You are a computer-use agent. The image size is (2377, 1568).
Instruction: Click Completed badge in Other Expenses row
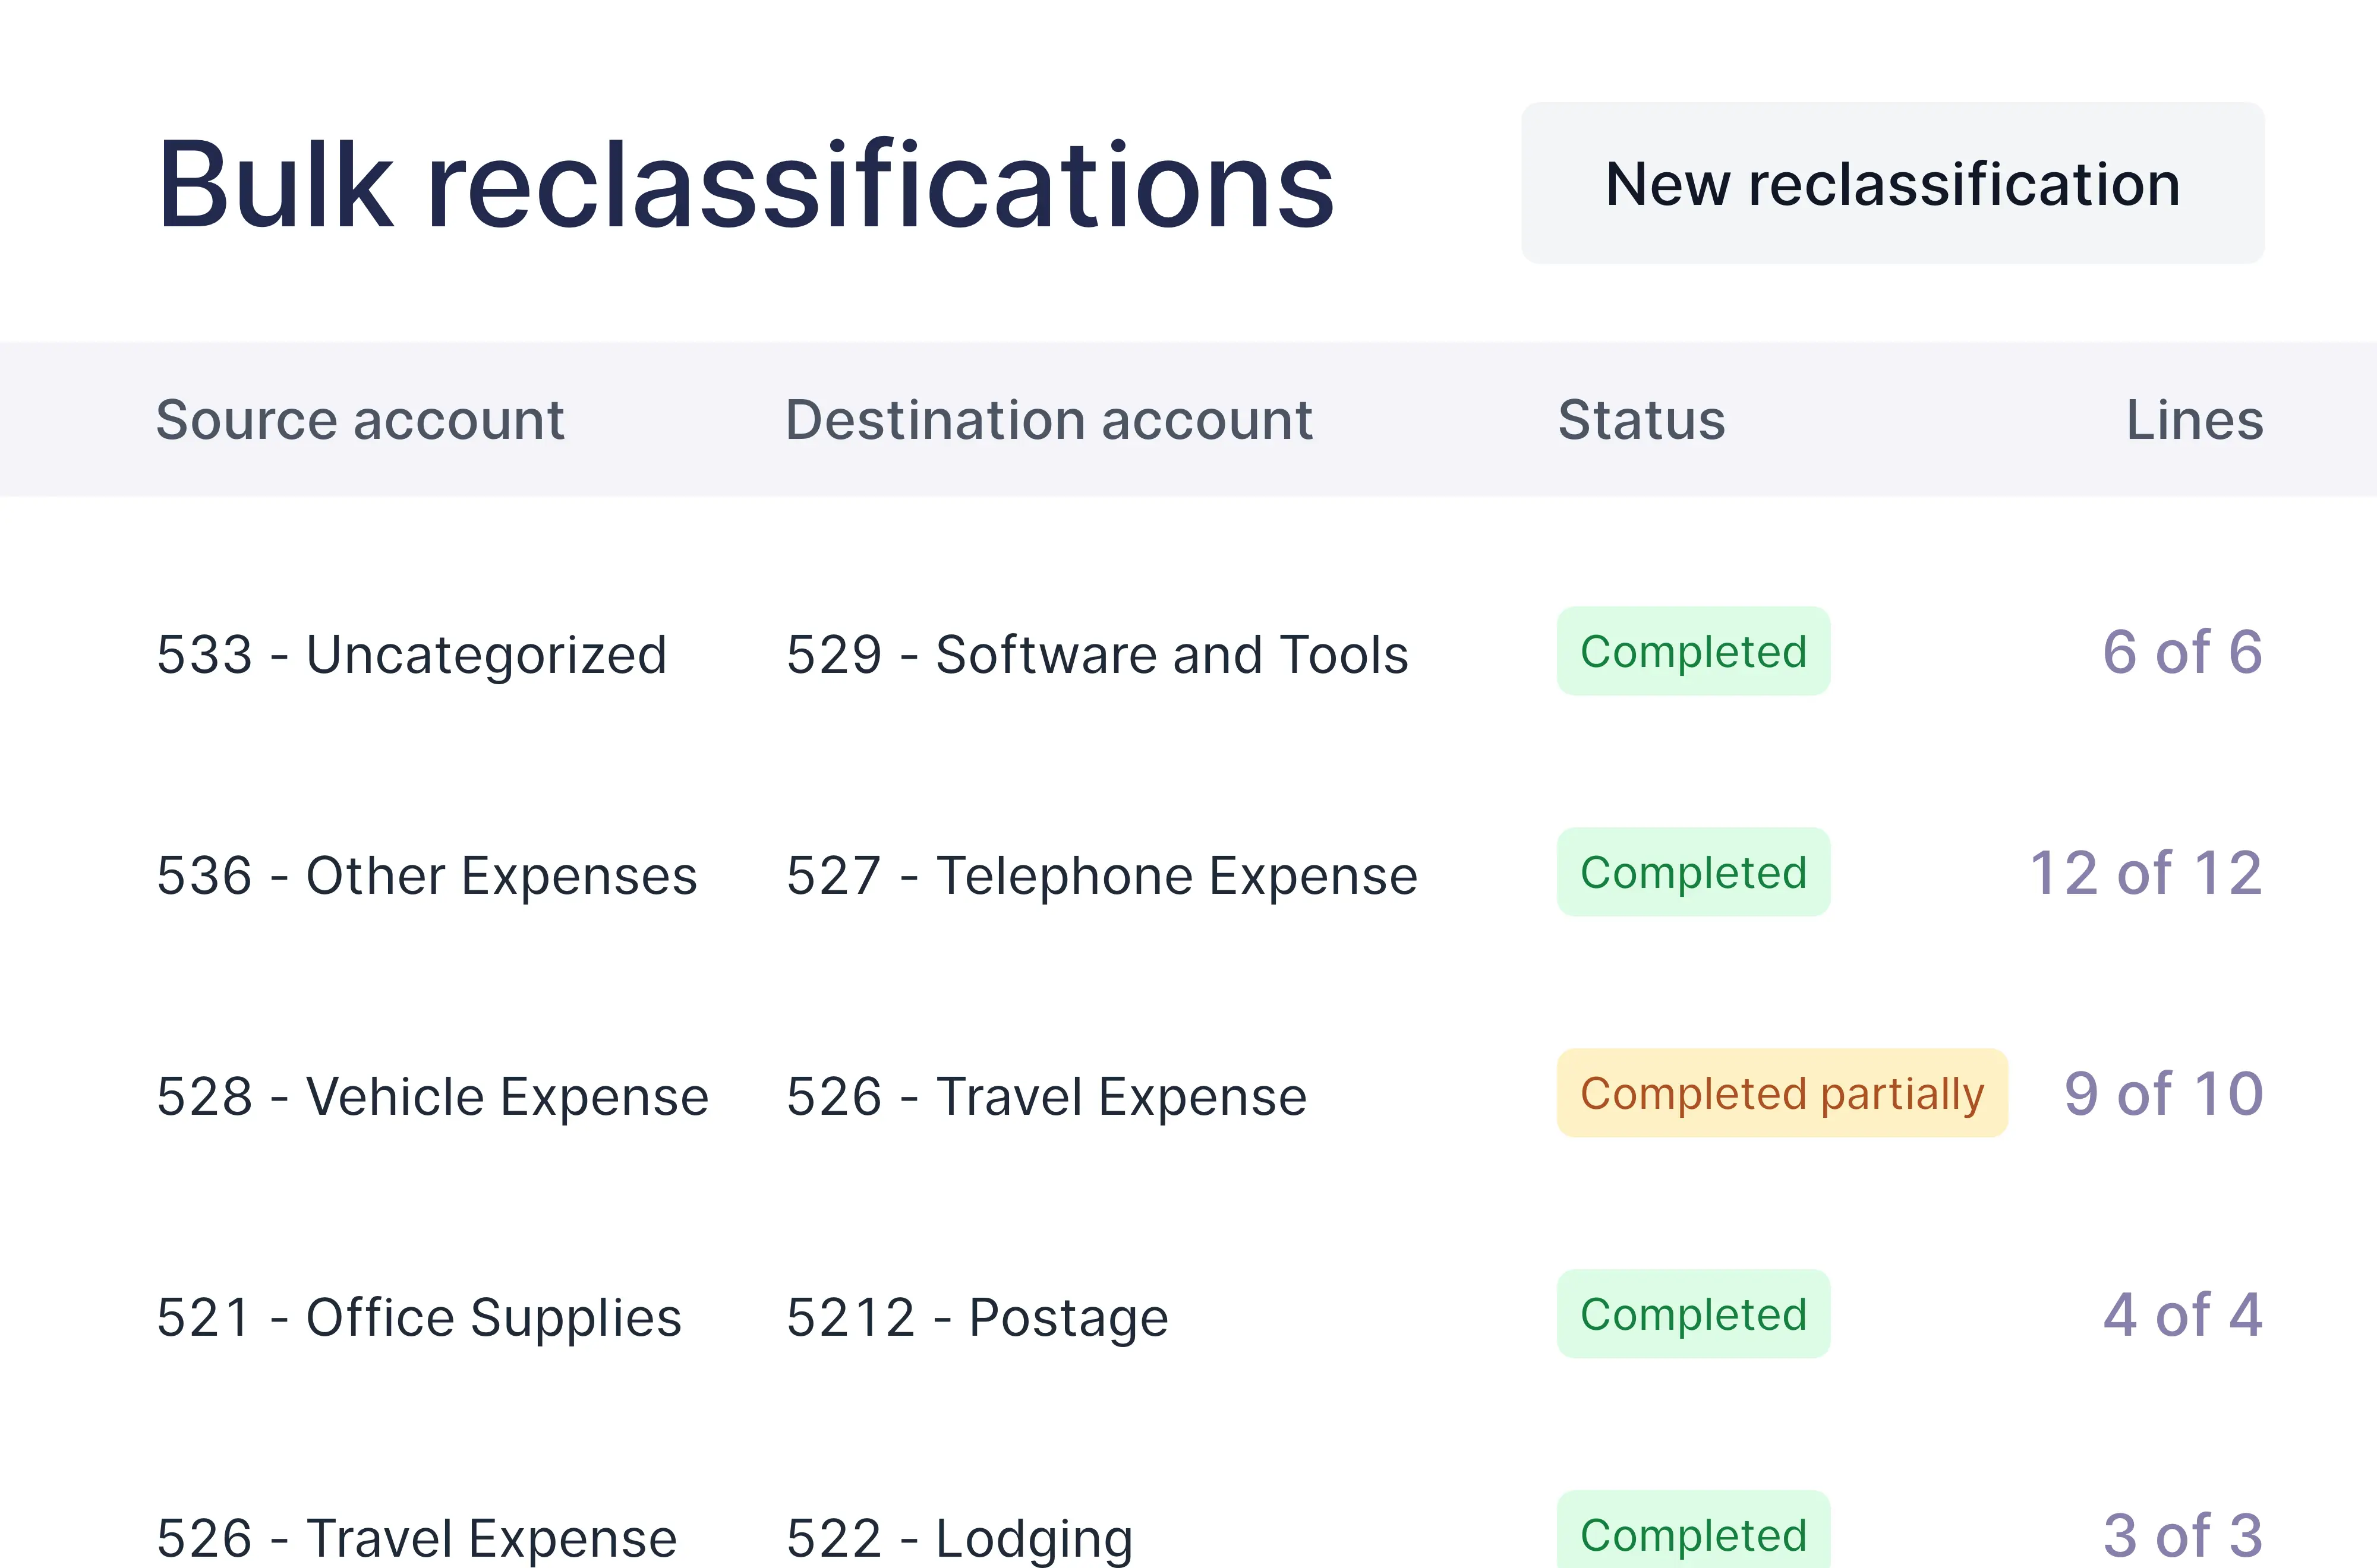(x=1694, y=872)
